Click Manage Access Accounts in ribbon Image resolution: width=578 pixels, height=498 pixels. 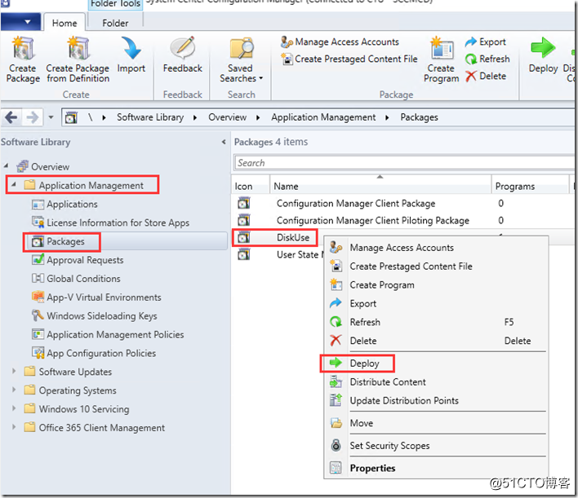coord(340,42)
